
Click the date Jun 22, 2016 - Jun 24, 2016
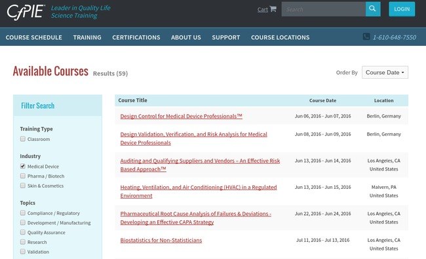[322, 214]
